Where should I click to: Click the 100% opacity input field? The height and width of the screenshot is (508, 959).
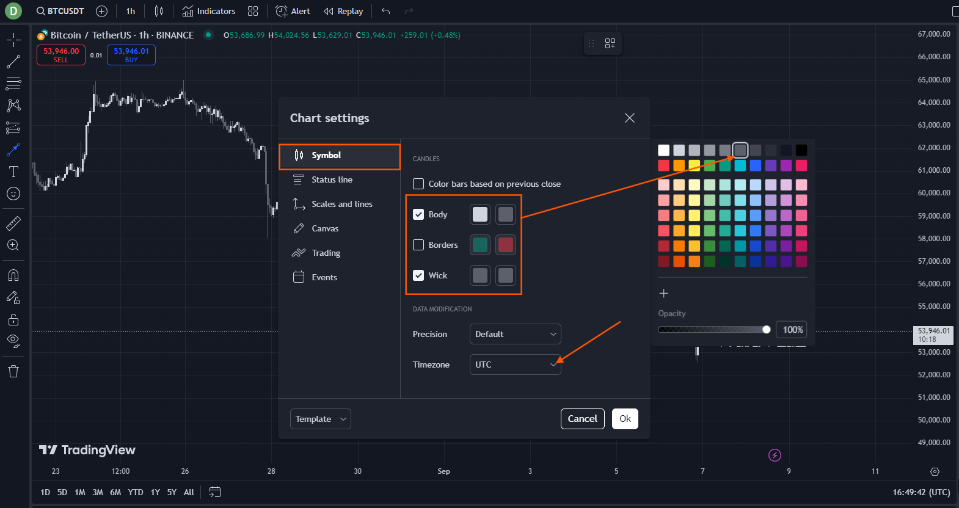[x=792, y=330]
